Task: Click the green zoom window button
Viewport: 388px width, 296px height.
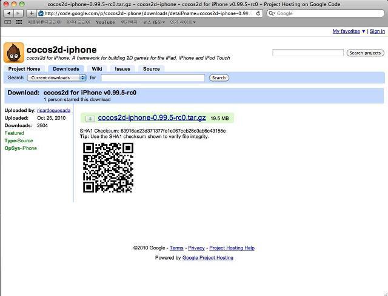Action: tap(22, 4)
